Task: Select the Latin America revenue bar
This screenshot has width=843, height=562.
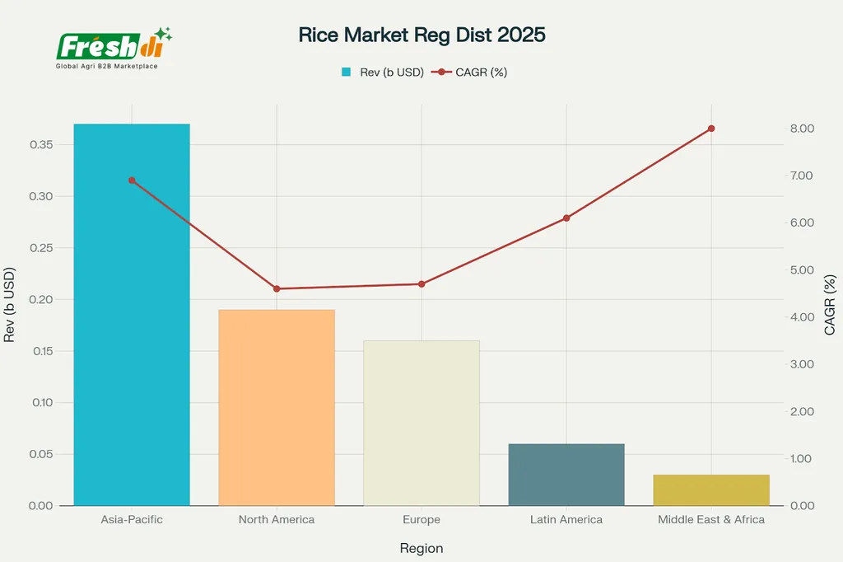Action: tap(566, 475)
